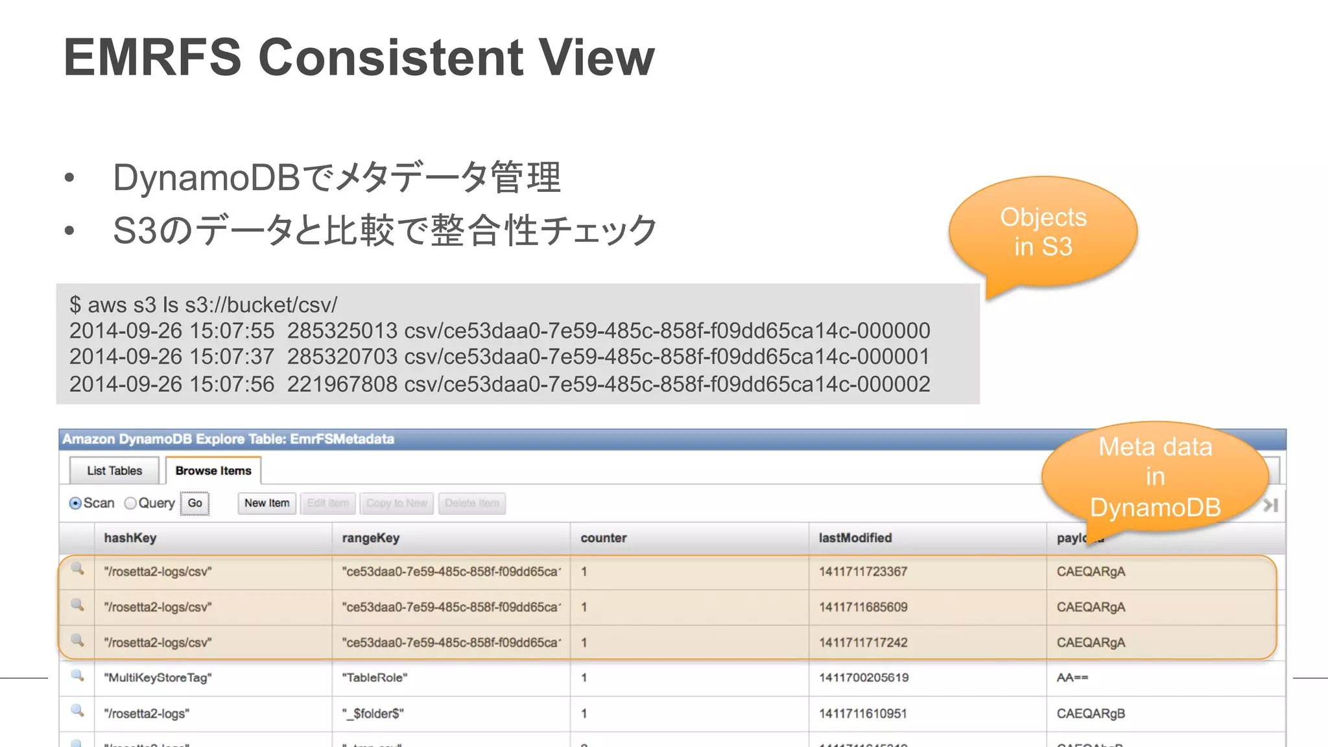
Task: Click the aws s3 ls command line
Action: (x=204, y=305)
